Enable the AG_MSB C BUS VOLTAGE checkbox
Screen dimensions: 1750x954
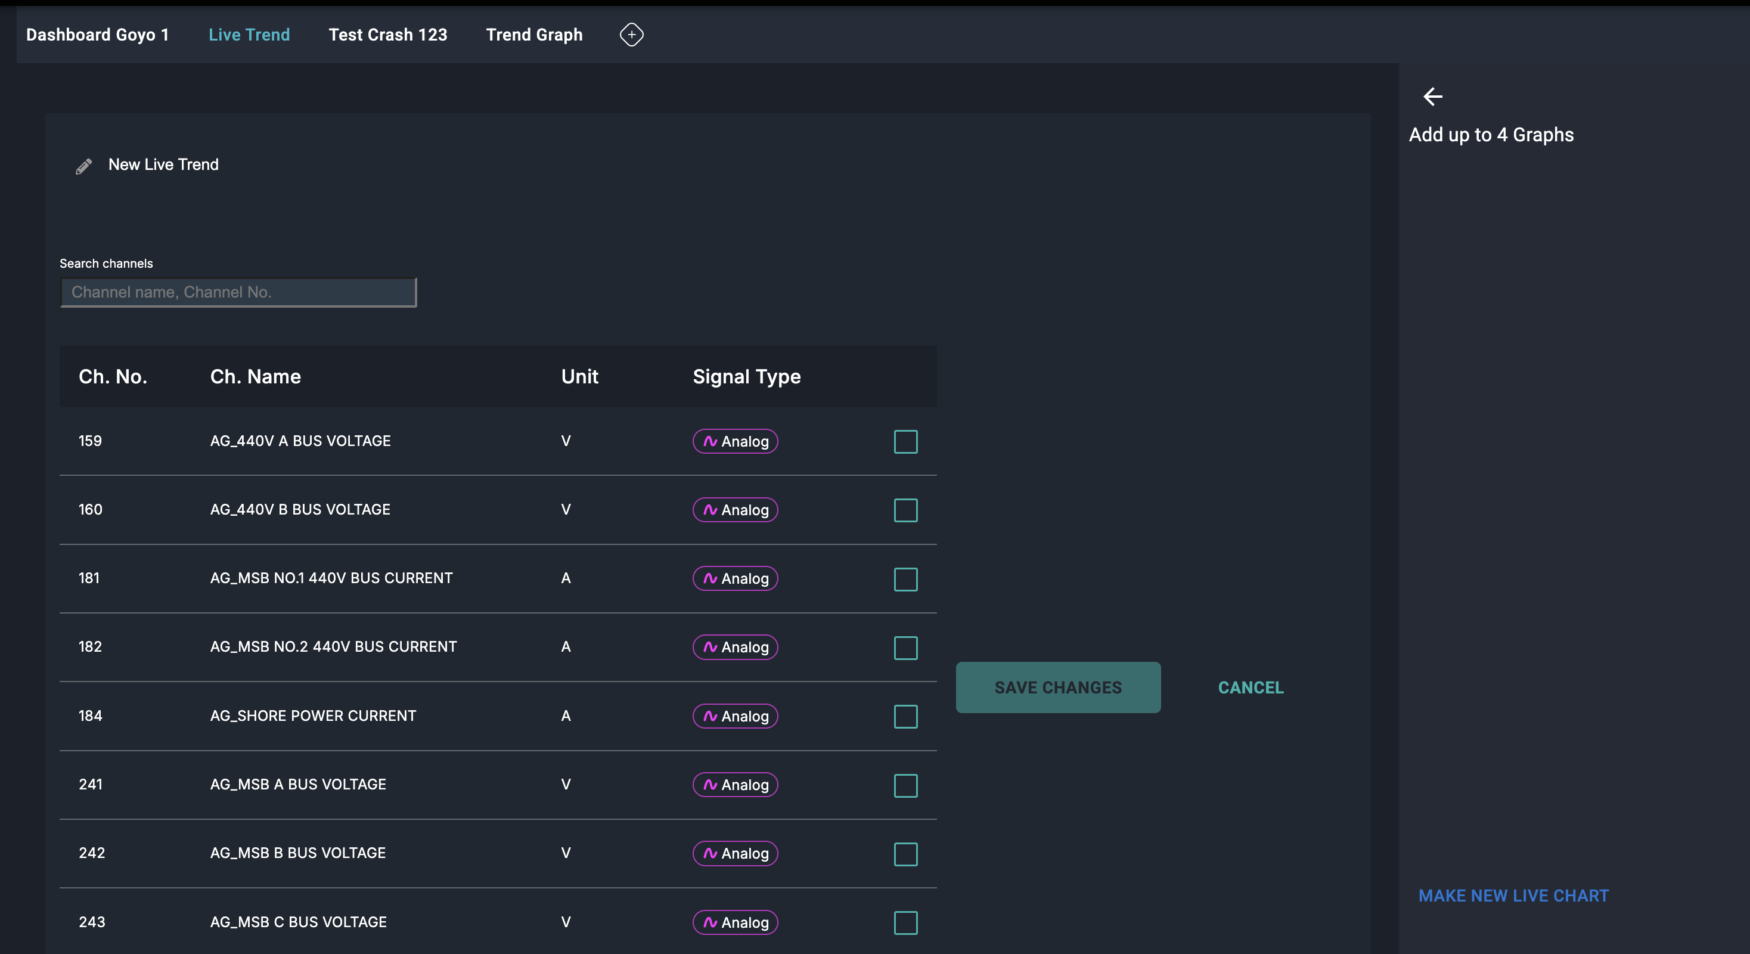click(905, 923)
